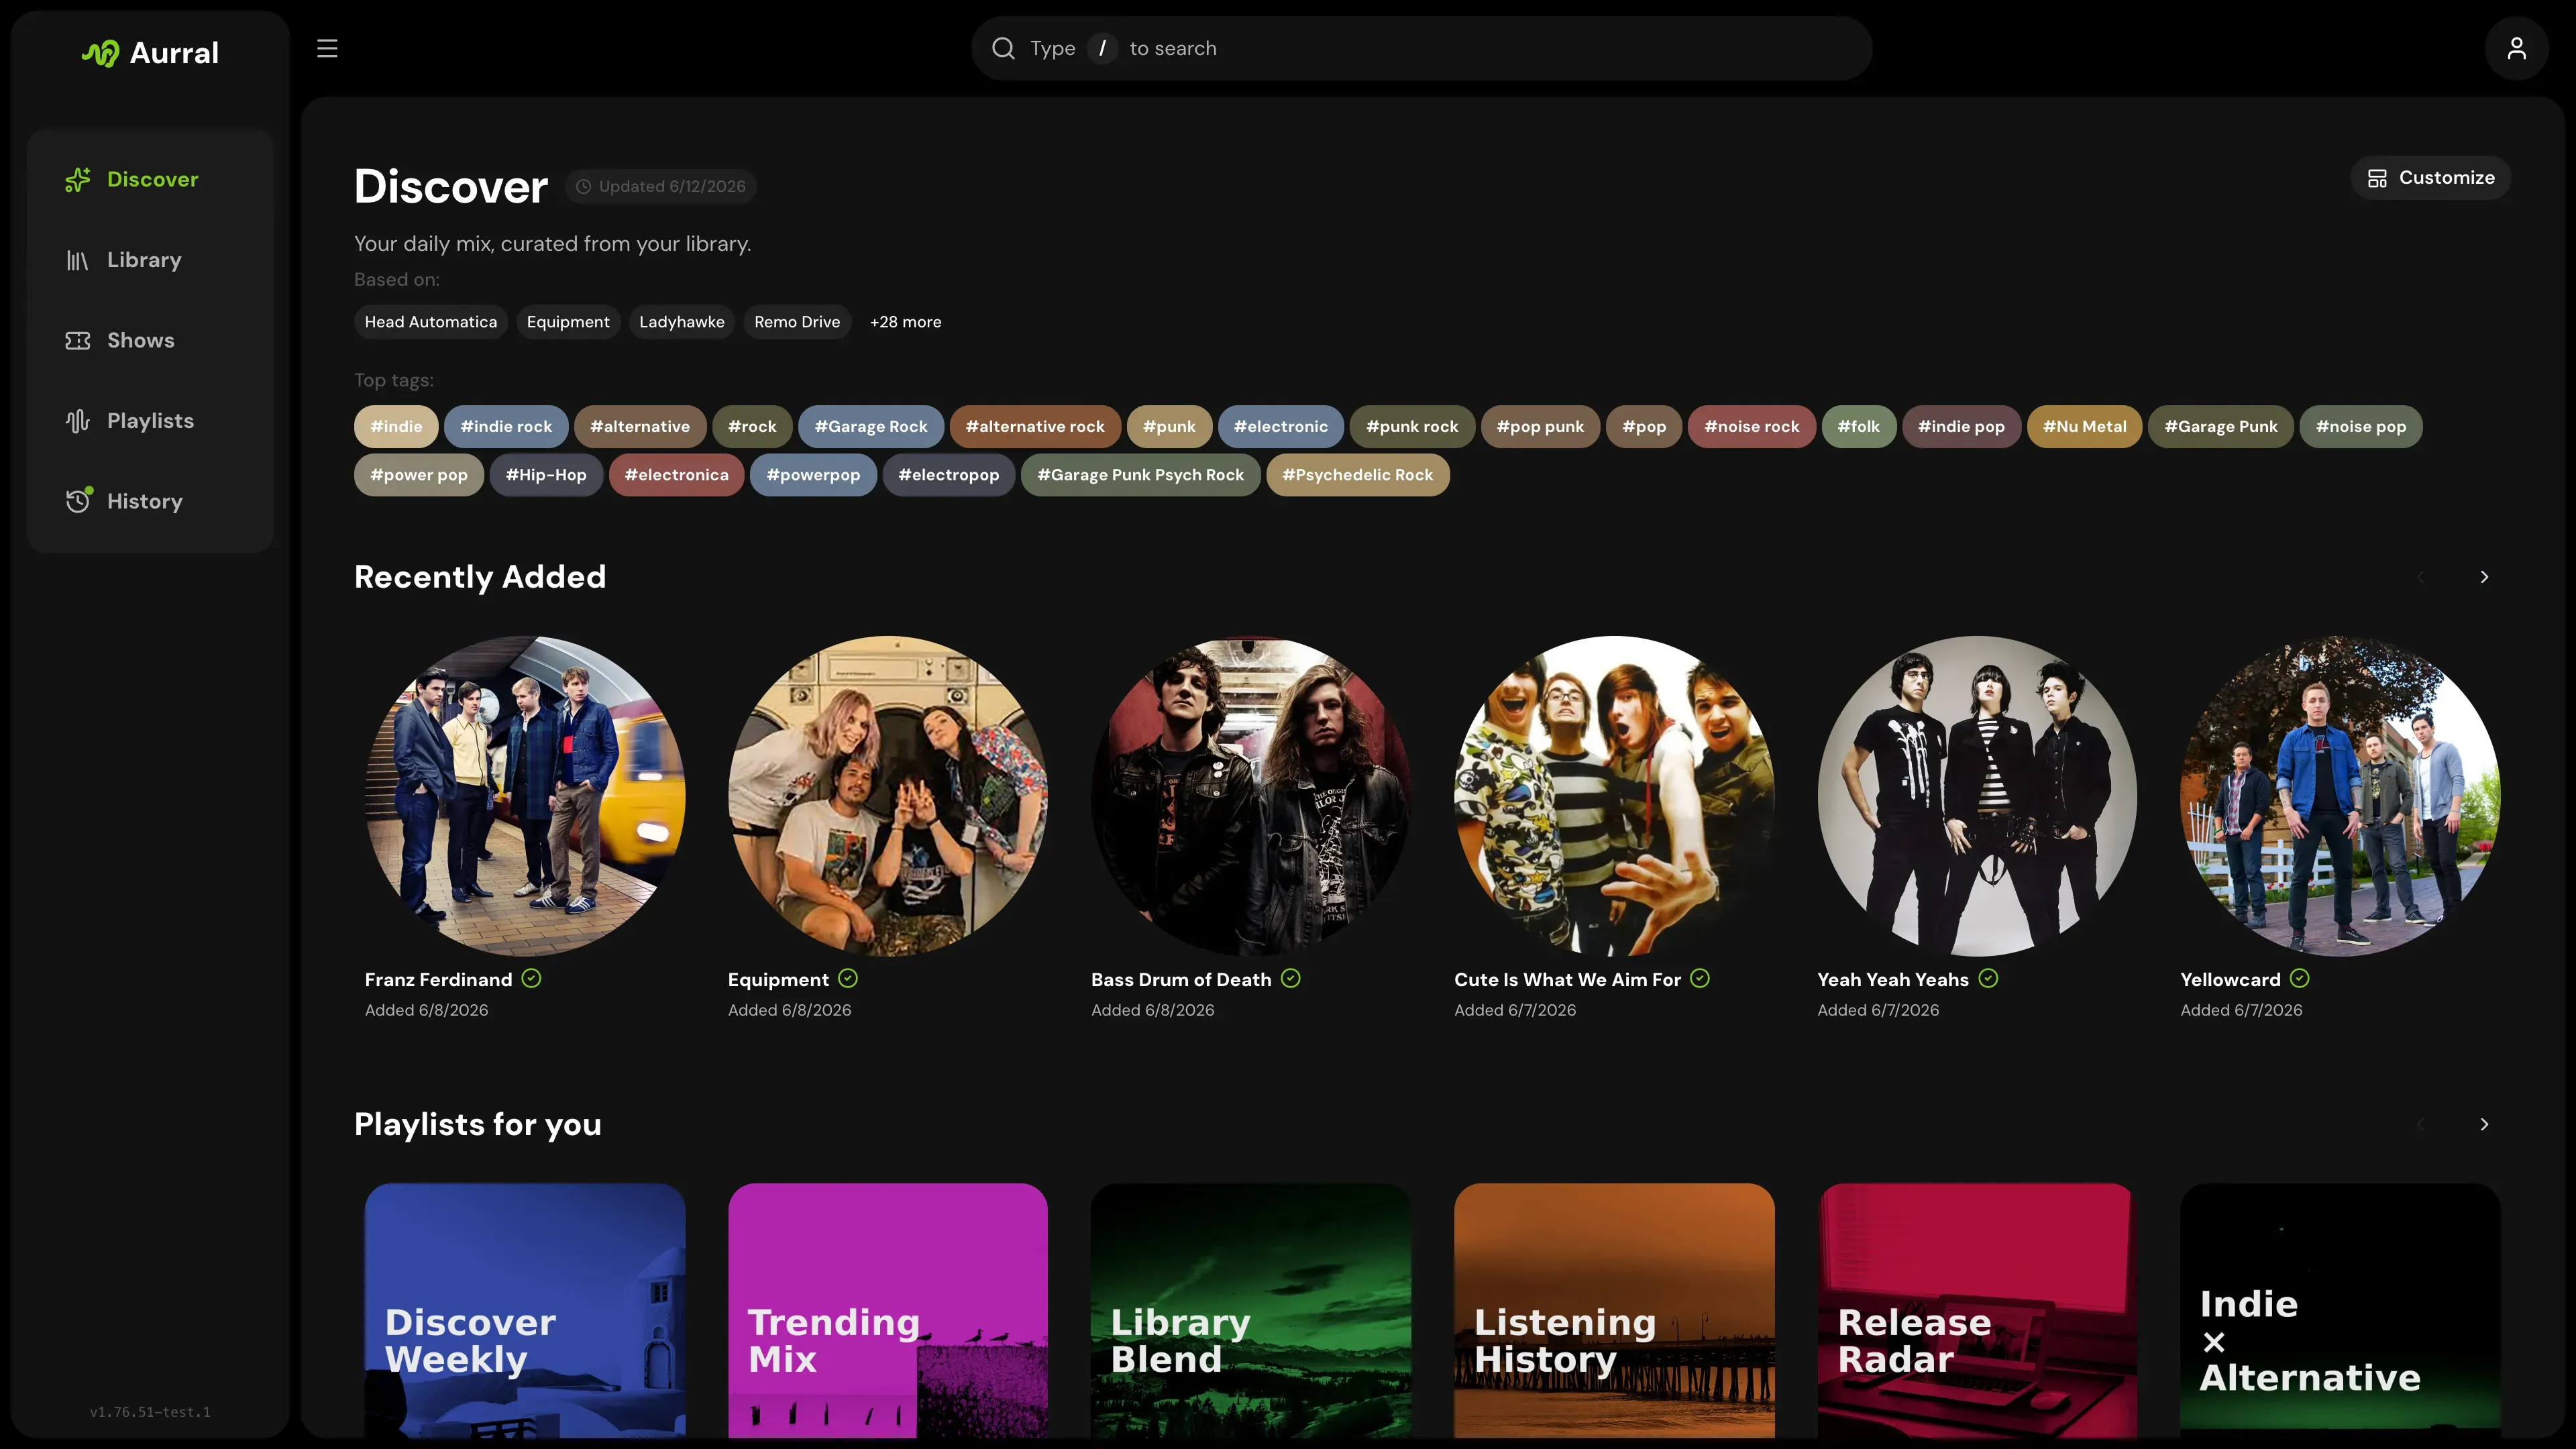The height and width of the screenshot is (1449, 2576).
Task: Click the version text v1.76.51-test.1
Action: click(150, 1412)
